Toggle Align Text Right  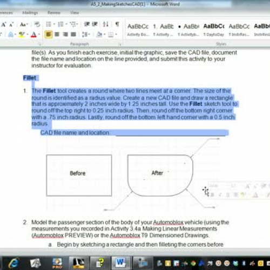pyautogui.click(x=65, y=34)
